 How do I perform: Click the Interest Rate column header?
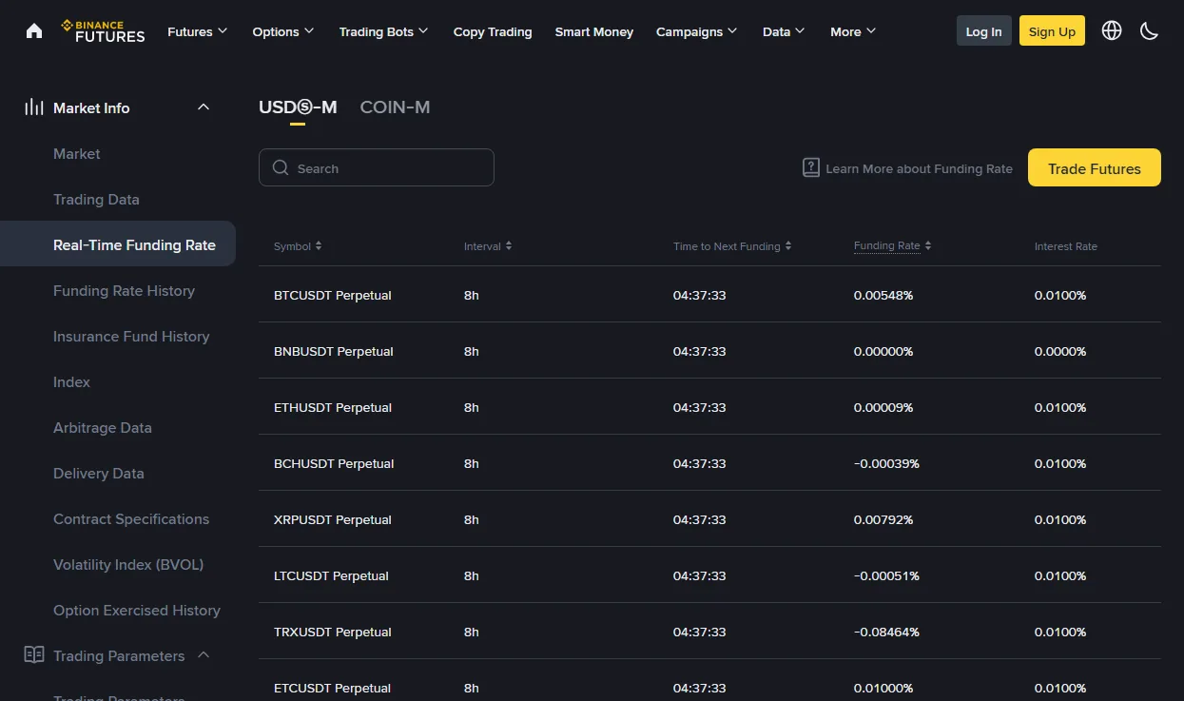pos(1066,246)
